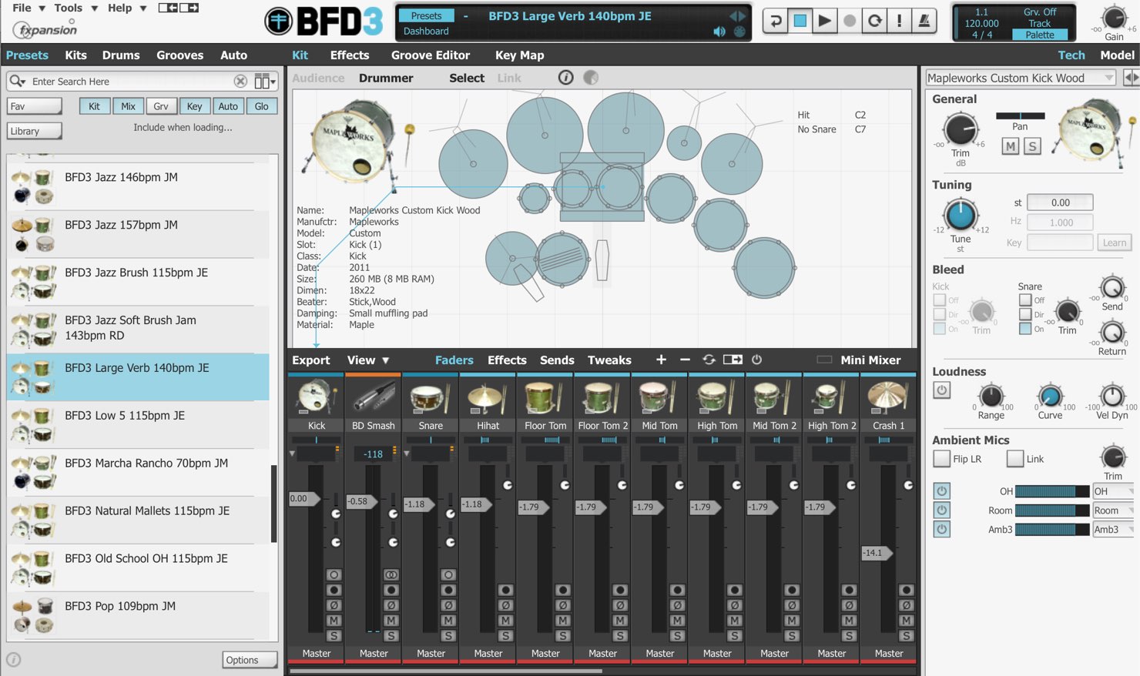This screenshot has height=676, width=1140.
Task: Click the Tune knob in Tuning section
Action: pyautogui.click(x=961, y=216)
